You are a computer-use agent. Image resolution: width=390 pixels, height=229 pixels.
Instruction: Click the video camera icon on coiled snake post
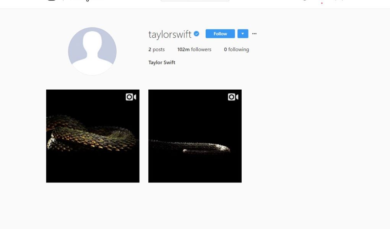click(x=131, y=97)
